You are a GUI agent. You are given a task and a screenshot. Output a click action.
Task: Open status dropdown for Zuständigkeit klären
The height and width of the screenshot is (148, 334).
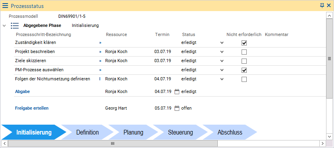222,43
